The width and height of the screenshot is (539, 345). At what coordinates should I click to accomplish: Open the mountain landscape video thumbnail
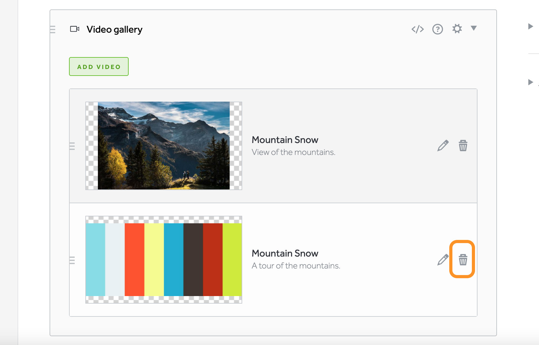(163, 146)
